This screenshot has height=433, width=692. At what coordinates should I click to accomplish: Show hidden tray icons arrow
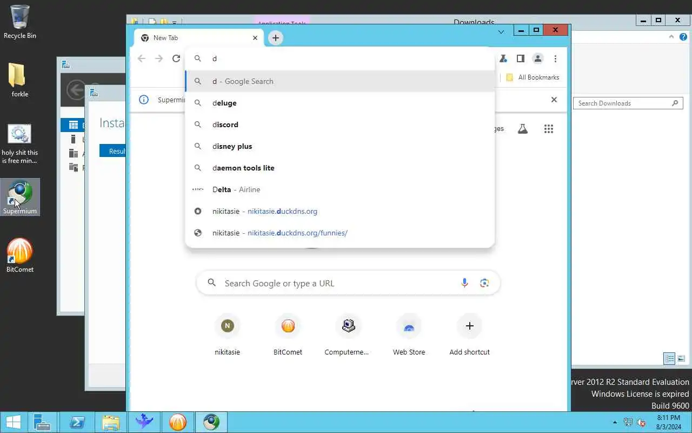click(615, 422)
